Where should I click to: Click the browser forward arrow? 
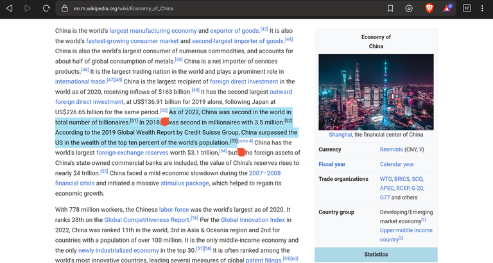(28, 8)
